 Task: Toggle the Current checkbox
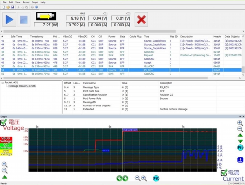coord(224,173)
